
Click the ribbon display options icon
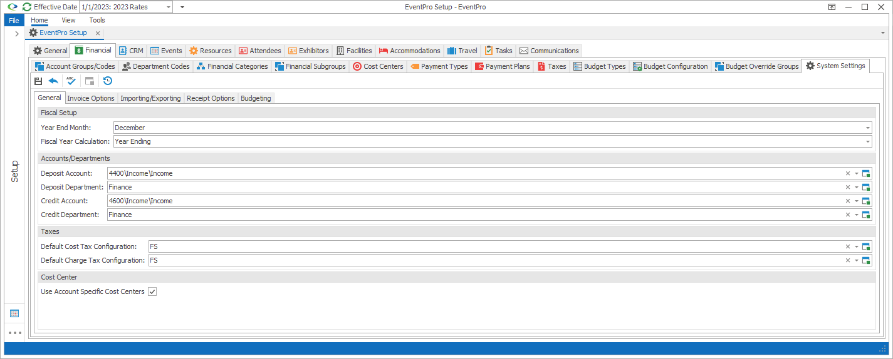pos(832,7)
